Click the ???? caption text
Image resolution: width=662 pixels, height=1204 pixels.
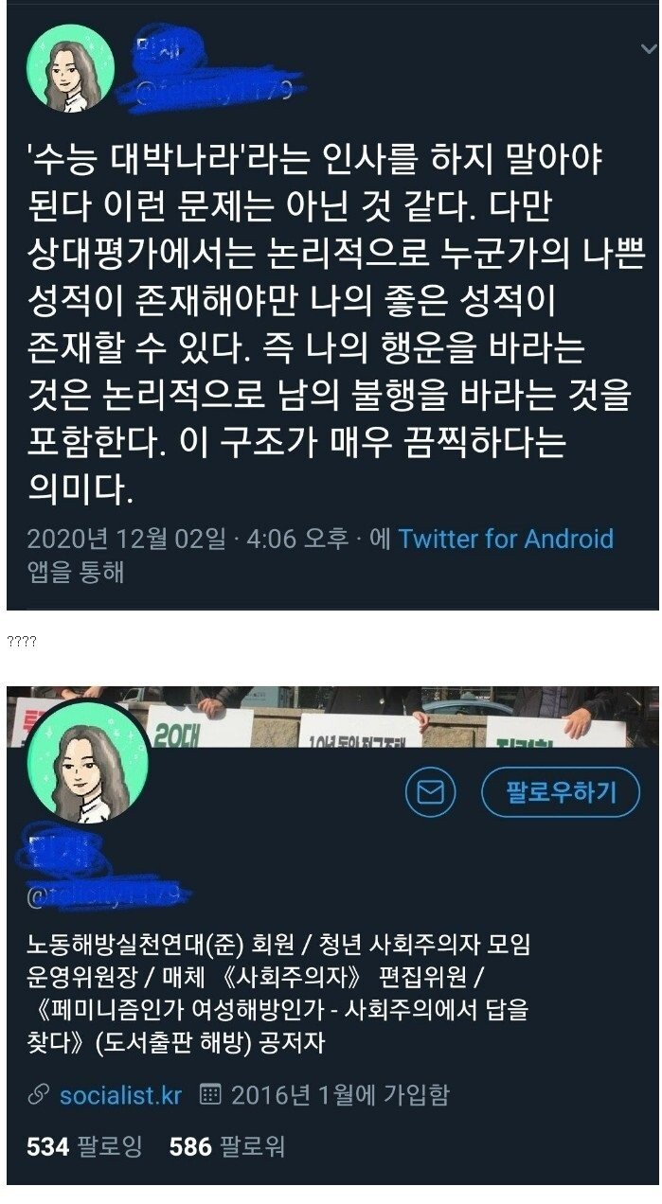click(x=21, y=642)
